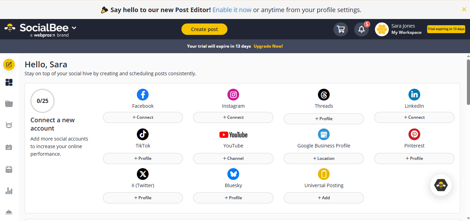Click Channel button under YouTube

tap(233, 158)
